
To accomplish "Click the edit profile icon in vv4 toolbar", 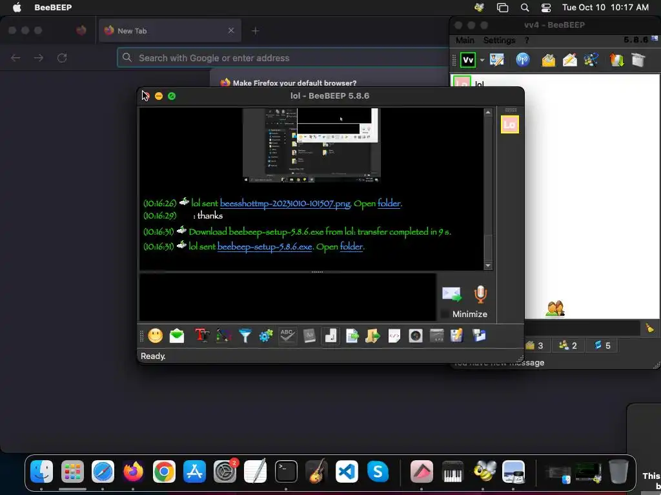I will point(497,60).
